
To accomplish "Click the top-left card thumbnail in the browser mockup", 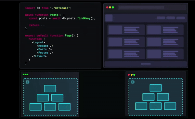I will click(115, 30).
